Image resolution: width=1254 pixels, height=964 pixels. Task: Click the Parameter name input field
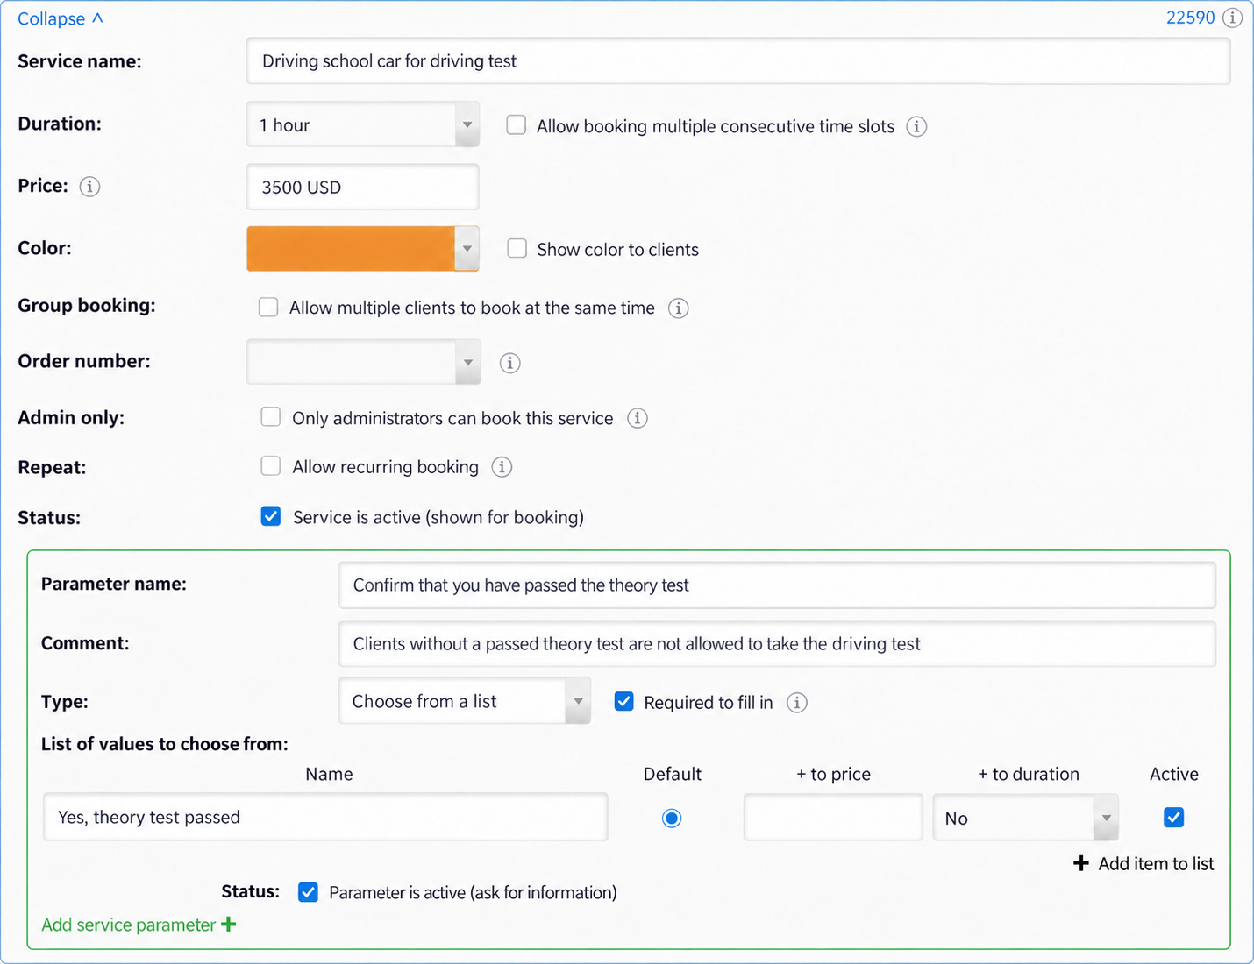pos(777,585)
